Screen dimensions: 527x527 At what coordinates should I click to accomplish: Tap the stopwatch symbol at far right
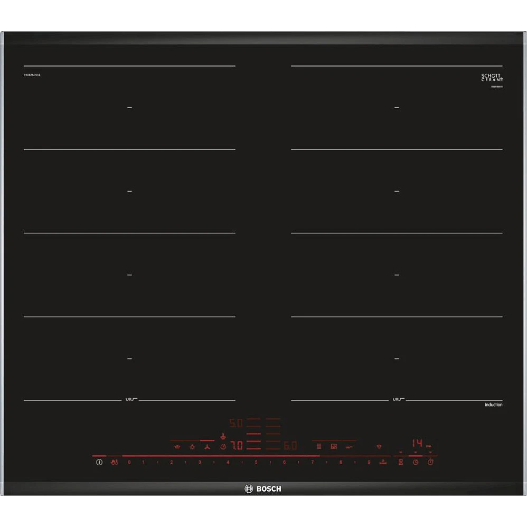click(x=430, y=462)
